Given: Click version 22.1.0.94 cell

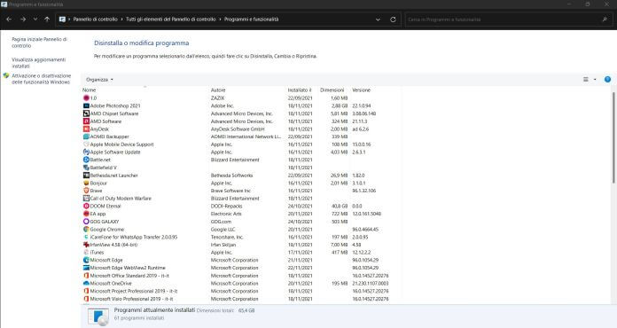Looking at the screenshot, I should [x=361, y=105].
